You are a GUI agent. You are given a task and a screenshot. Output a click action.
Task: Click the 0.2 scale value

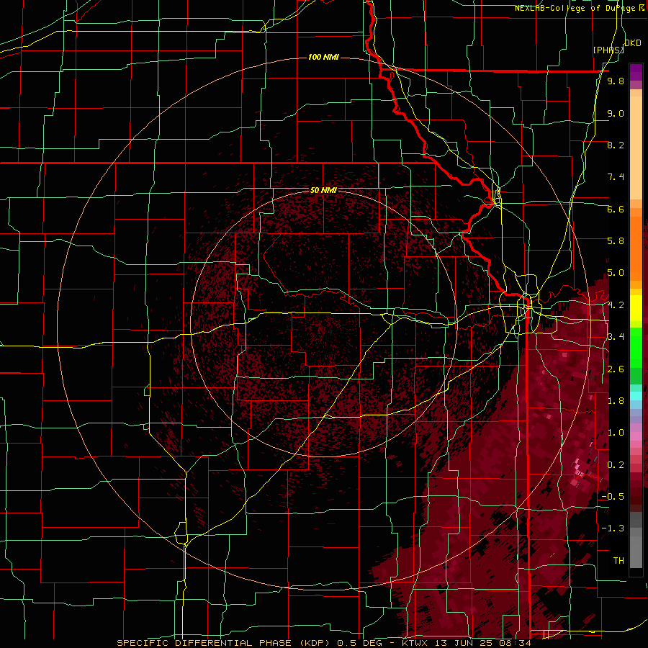tap(616, 464)
